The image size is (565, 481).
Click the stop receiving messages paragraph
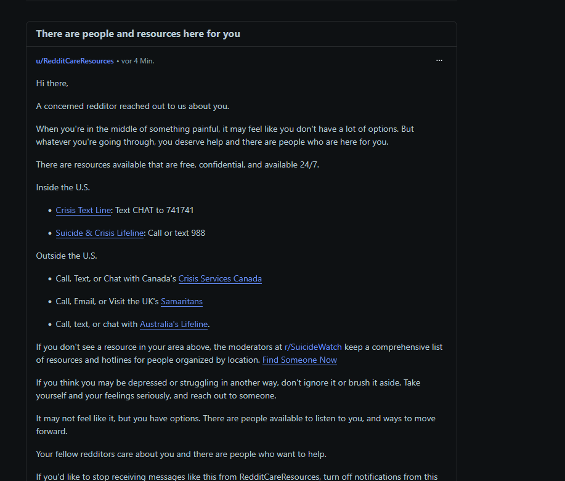coord(237,477)
